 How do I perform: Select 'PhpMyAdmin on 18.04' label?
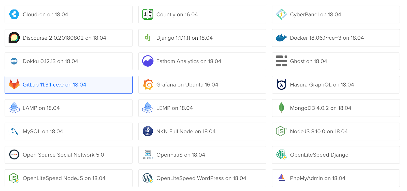tap(318, 178)
